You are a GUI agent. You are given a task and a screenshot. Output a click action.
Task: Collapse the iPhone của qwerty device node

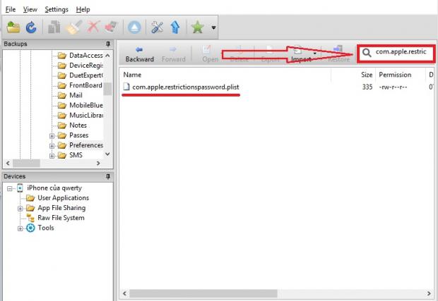click(x=8, y=188)
